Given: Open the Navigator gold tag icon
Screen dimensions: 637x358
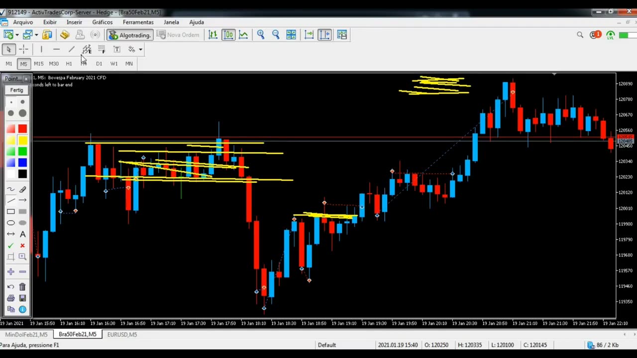Looking at the screenshot, I should [65, 35].
